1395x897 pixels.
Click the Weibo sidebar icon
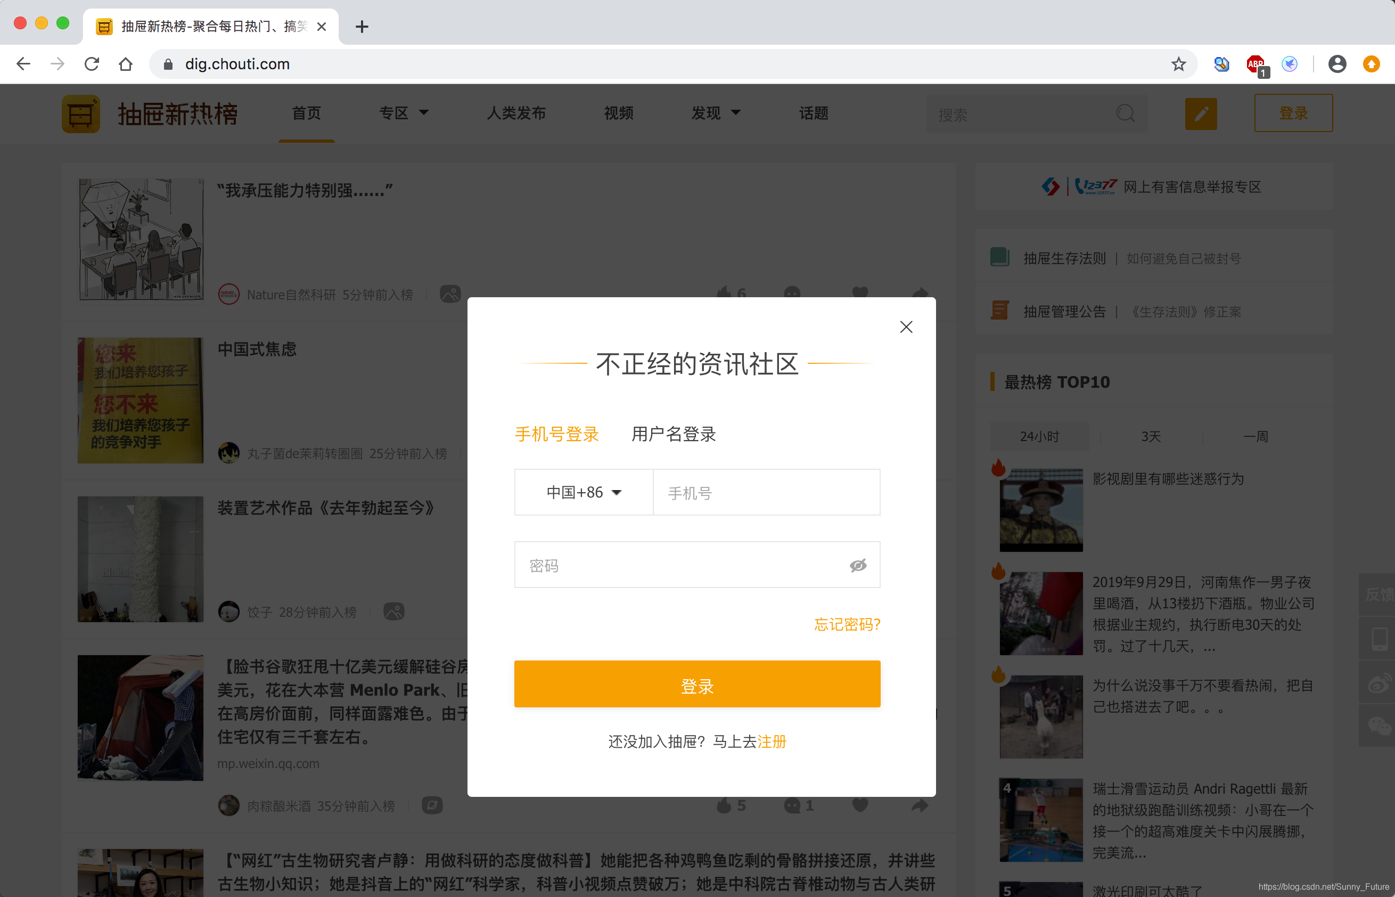[x=1378, y=683]
